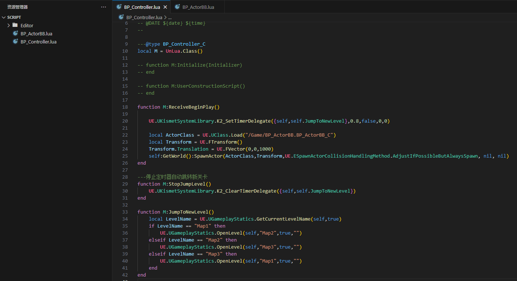
Task: Click the UnLua icon beside BP_Controller.lua in explorer
Action: (15, 42)
